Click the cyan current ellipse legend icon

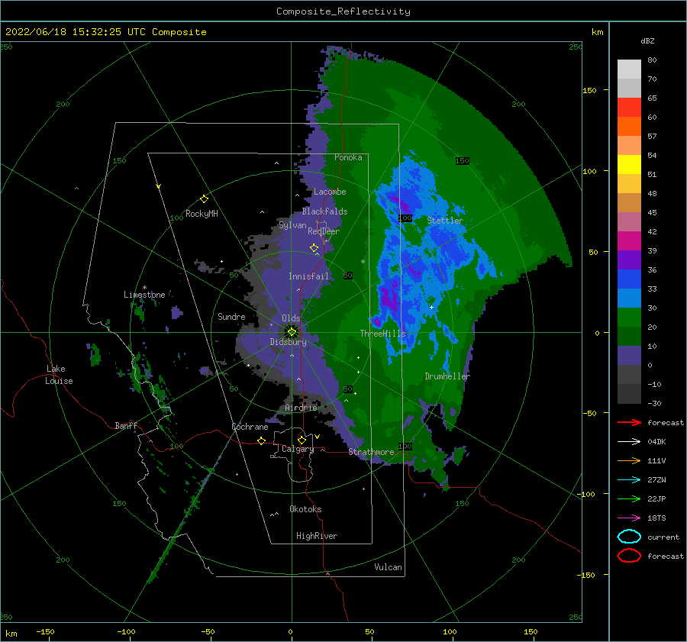629,537
